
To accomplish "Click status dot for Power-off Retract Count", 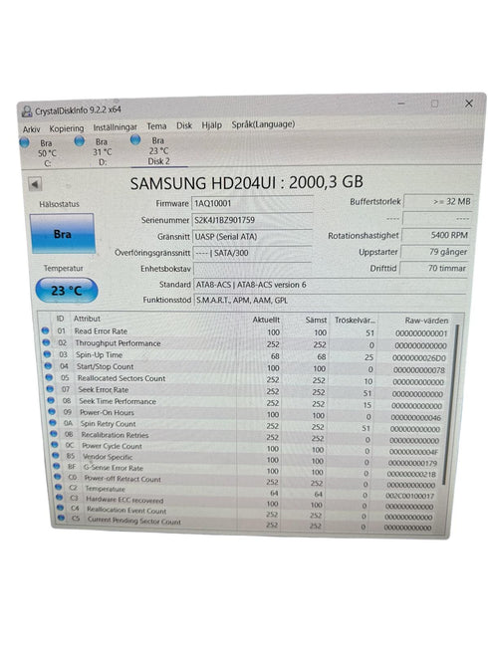I will [x=57, y=476].
